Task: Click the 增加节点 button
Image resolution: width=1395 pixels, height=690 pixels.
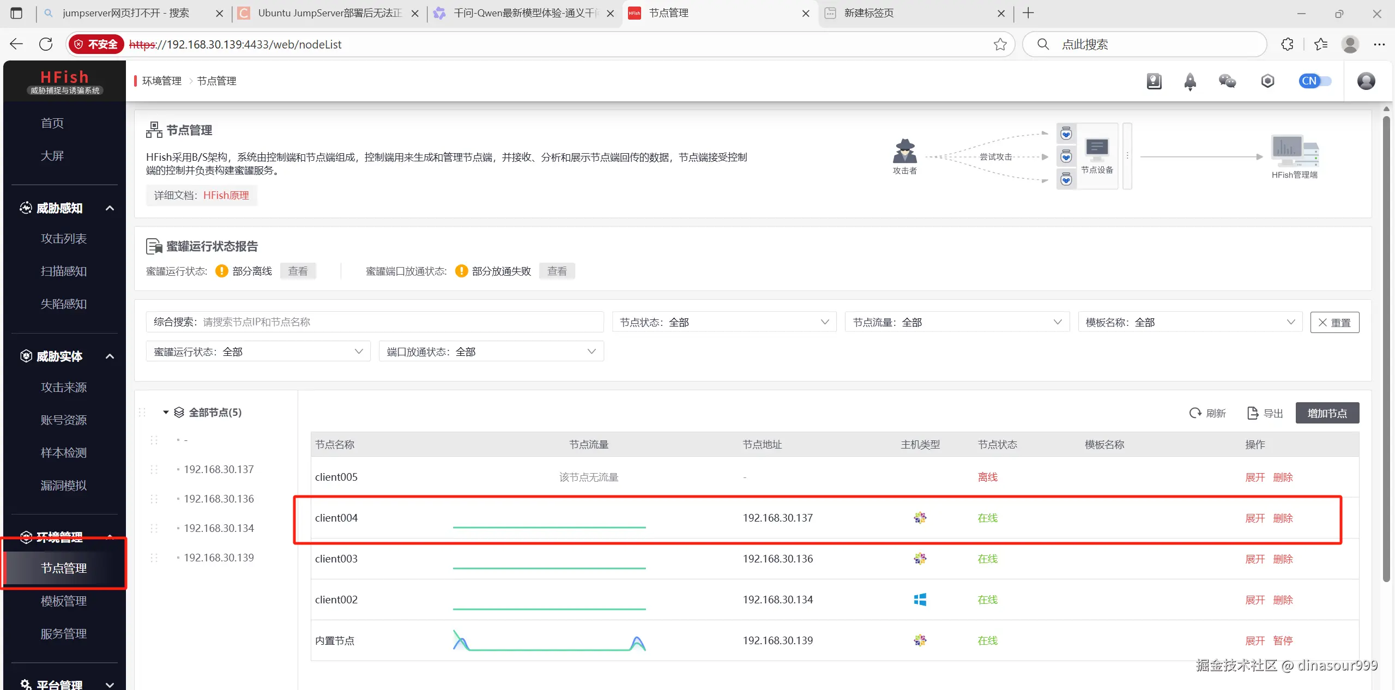Action: [1326, 413]
